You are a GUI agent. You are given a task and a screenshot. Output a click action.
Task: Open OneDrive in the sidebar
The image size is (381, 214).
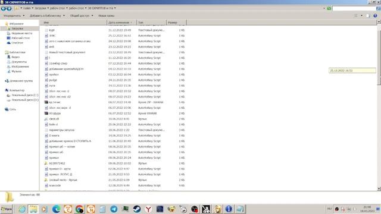point(17,43)
